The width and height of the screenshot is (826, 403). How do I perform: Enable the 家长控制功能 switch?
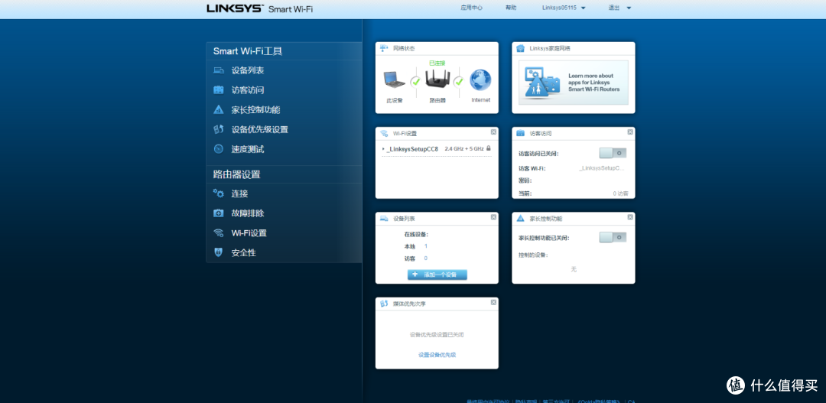613,238
